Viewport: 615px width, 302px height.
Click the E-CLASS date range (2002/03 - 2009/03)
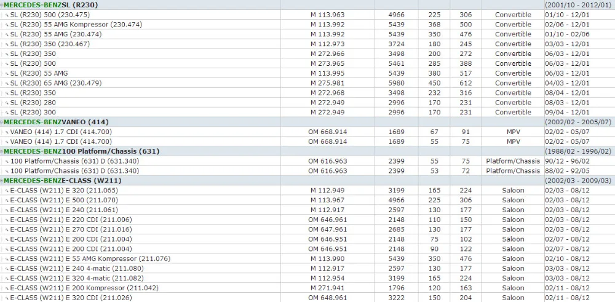pos(578,181)
